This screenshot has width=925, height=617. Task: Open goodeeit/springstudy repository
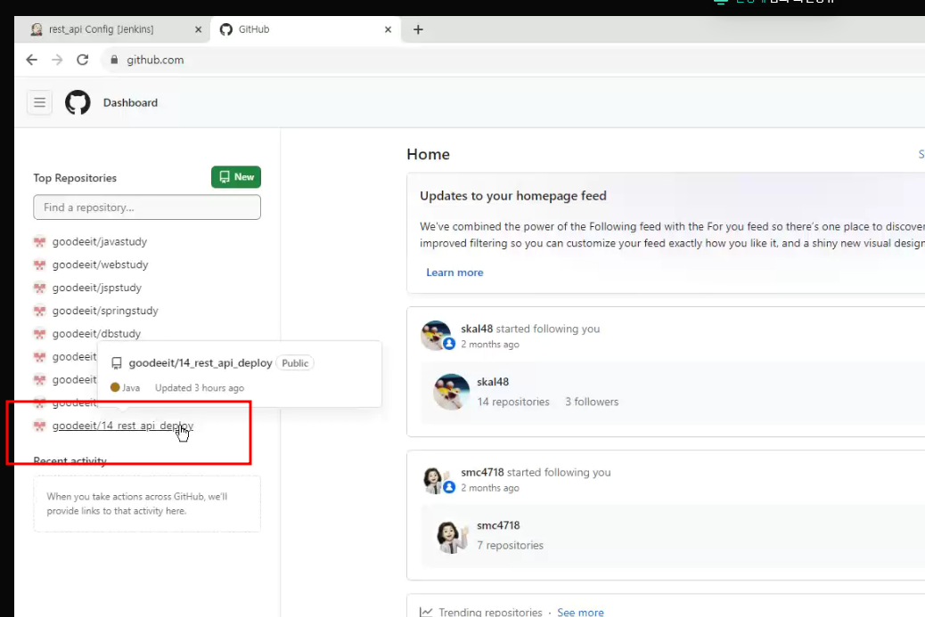[x=105, y=311]
